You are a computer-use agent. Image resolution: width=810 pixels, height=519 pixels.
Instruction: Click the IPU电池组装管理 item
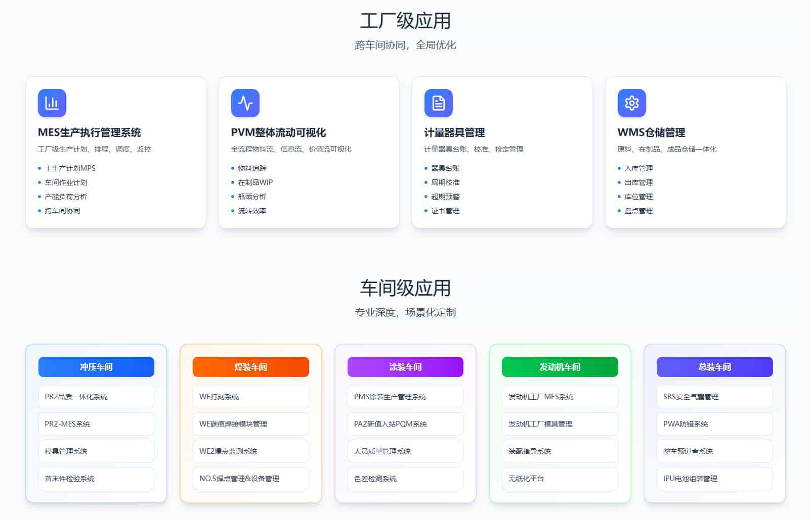(x=714, y=479)
